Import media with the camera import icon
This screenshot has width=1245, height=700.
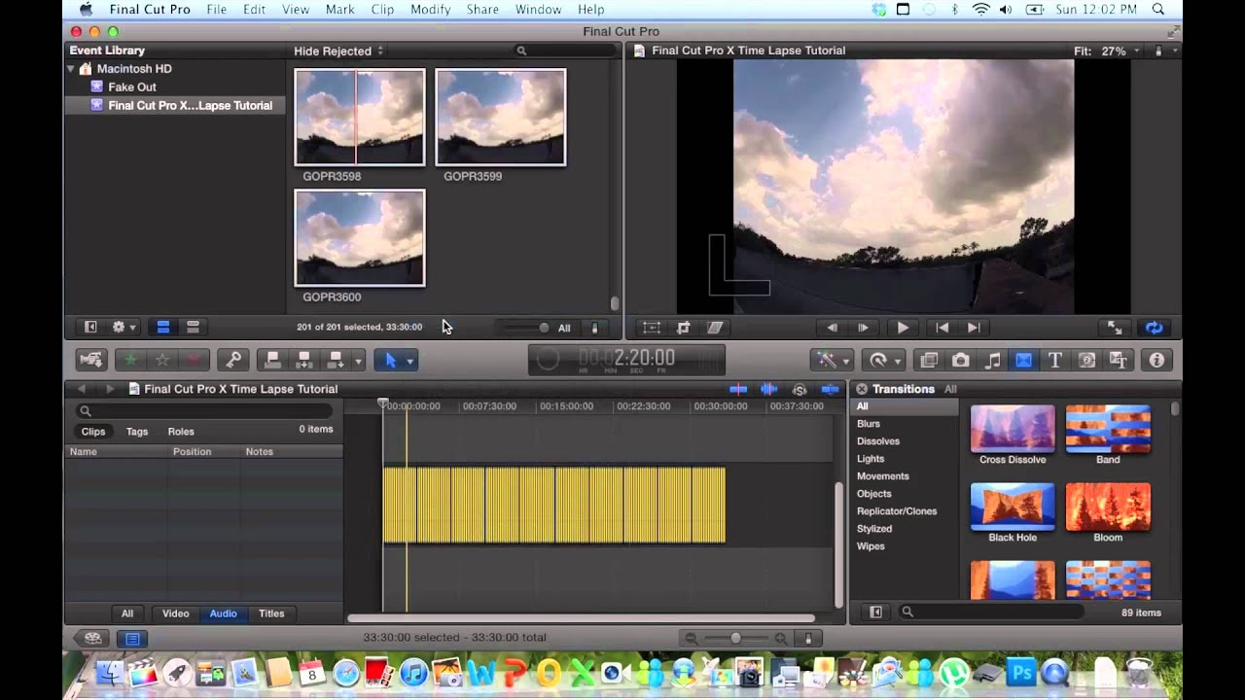91,361
